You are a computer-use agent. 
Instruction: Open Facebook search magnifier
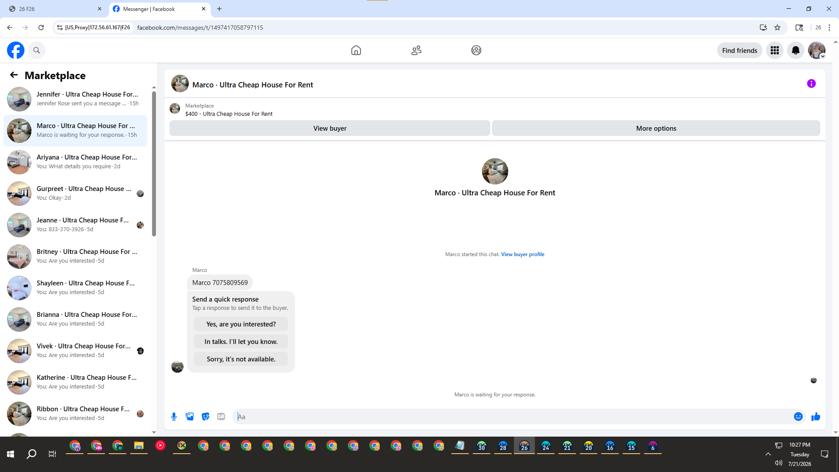pos(37,50)
